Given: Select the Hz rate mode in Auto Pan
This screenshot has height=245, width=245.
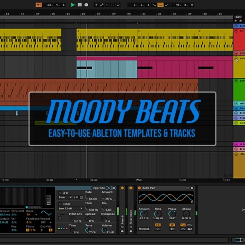Looking at the screenshot, I should [158, 225].
